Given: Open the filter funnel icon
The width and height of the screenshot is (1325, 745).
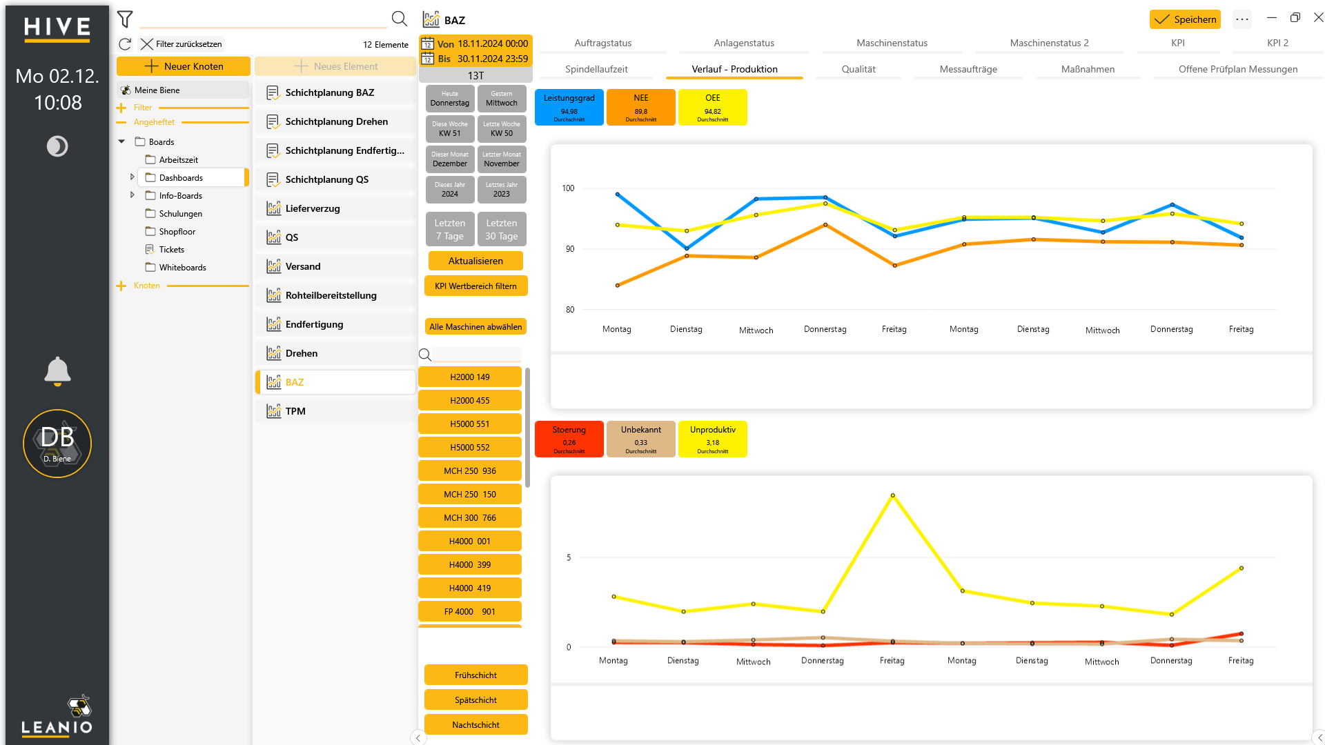Looking at the screenshot, I should point(125,19).
